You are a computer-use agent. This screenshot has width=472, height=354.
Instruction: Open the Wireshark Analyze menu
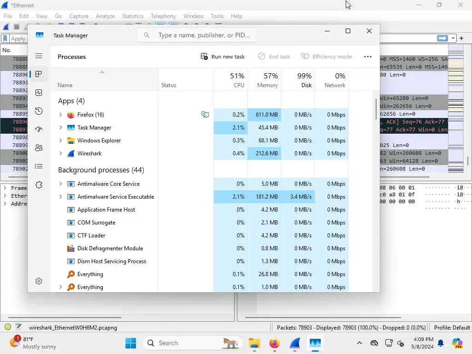(x=106, y=16)
